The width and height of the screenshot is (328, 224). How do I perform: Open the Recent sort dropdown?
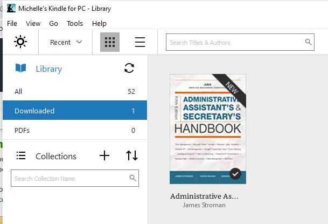[66, 42]
